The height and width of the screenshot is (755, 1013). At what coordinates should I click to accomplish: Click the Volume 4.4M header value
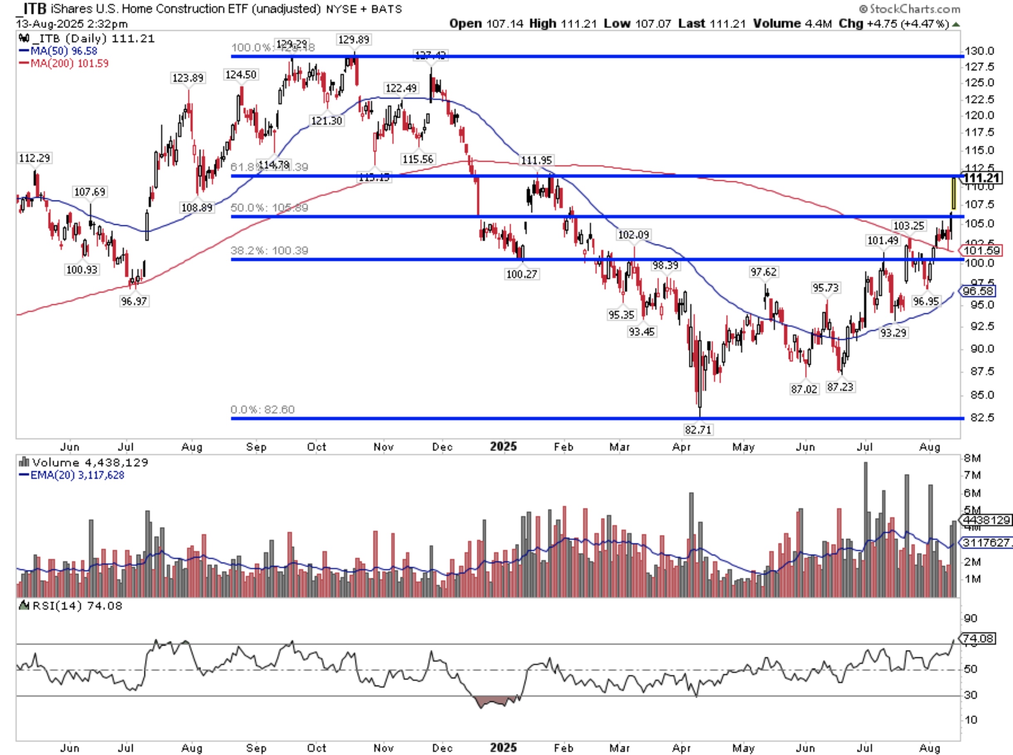pyautogui.click(x=792, y=24)
